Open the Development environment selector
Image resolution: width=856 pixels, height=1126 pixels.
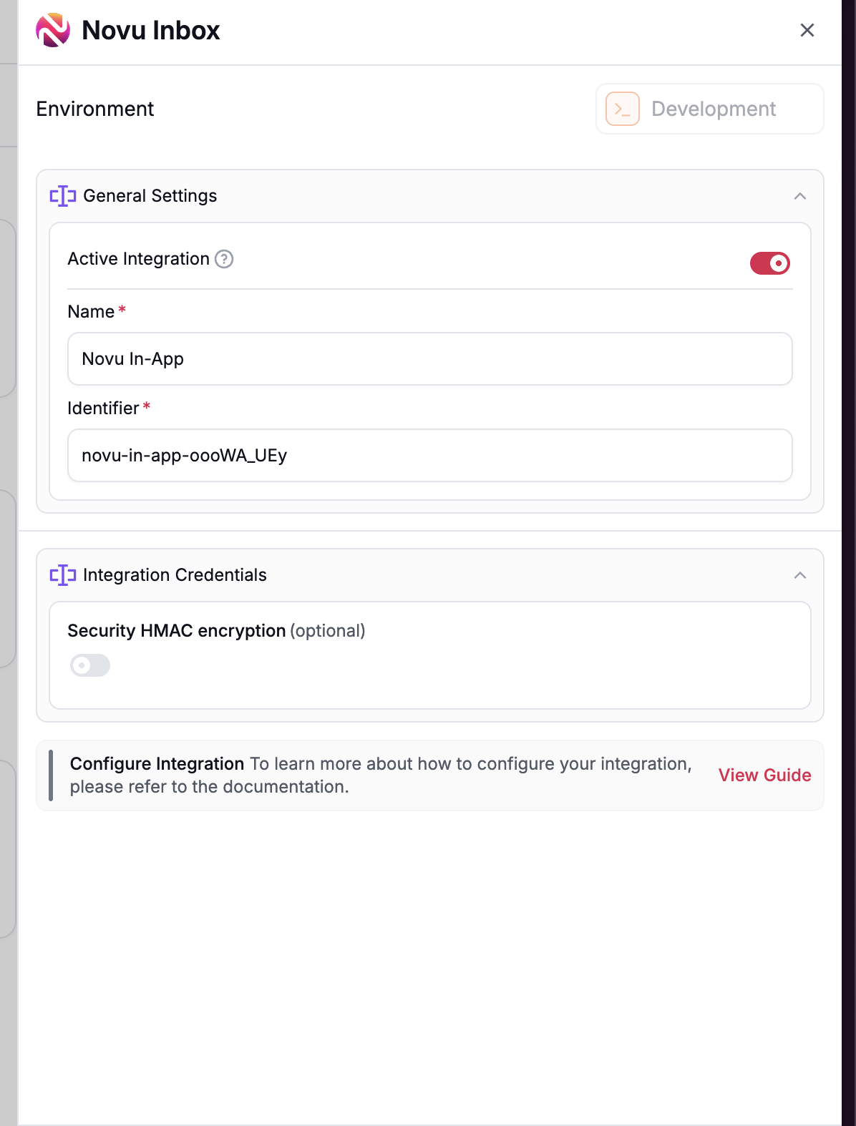tap(710, 109)
